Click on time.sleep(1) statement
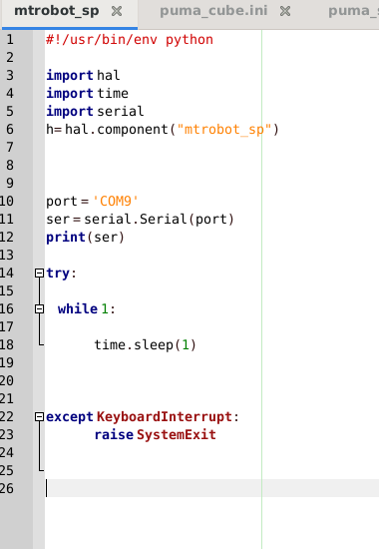The width and height of the screenshot is (379, 549). [145, 345]
